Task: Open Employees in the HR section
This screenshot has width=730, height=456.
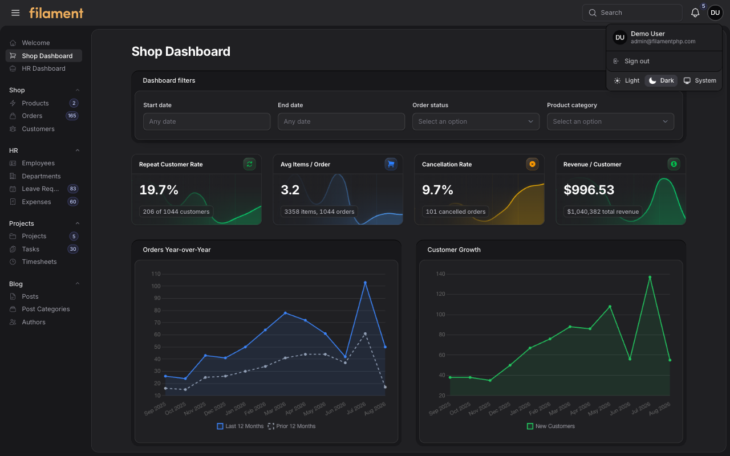Action: pos(44,163)
